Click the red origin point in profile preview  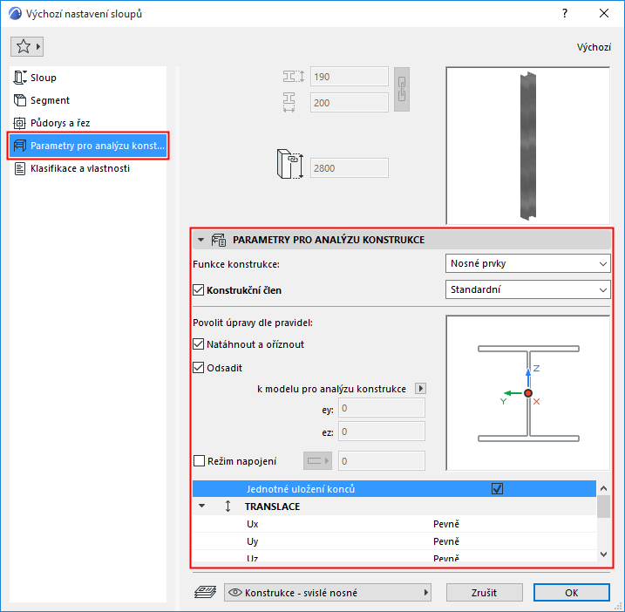528,393
